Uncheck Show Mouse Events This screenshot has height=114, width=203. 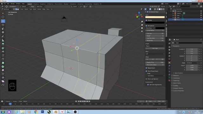(146, 71)
